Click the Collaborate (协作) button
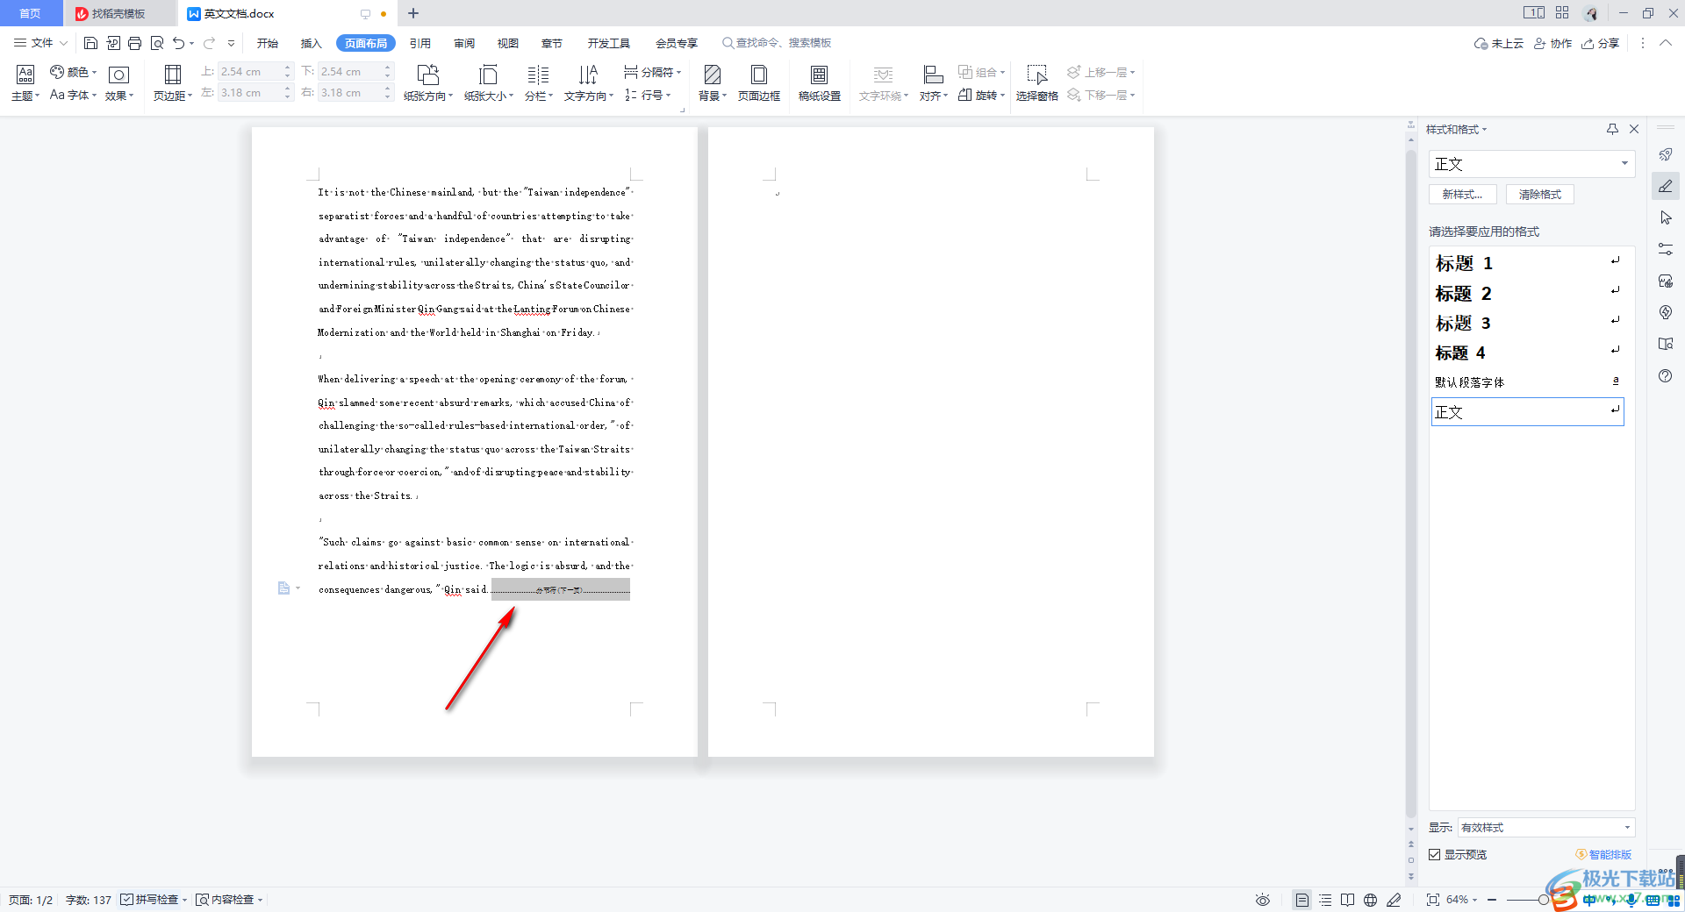1685x912 pixels. coord(1553,43)
